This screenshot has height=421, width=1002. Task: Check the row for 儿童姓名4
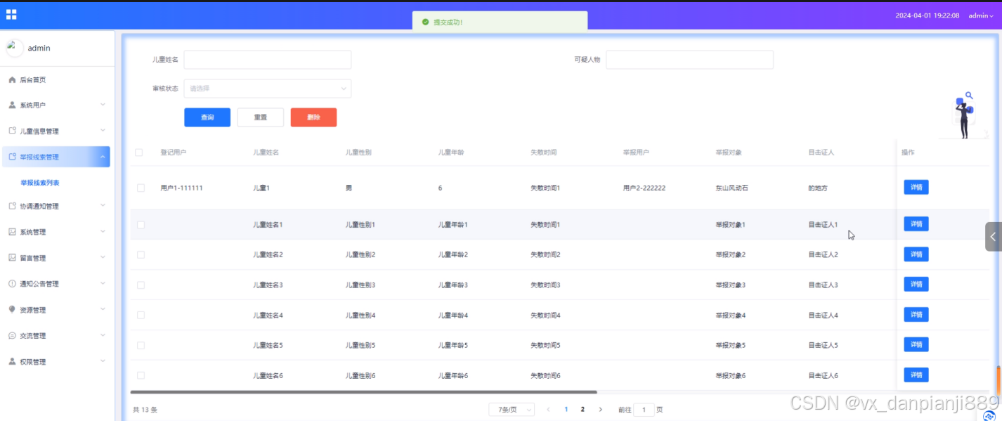click(x=141, y=315)
